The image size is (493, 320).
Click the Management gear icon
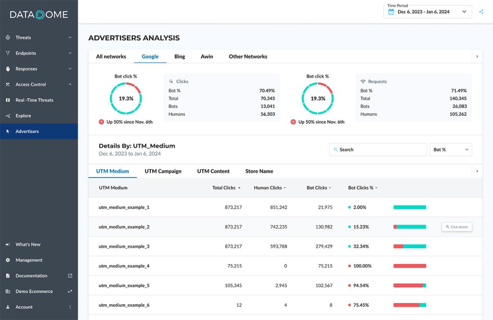[x=8, y=260]
